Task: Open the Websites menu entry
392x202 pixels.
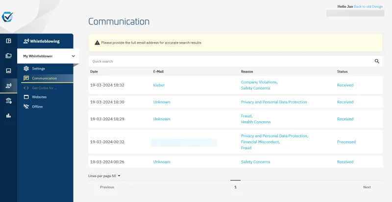Action: tap(35, 97)
